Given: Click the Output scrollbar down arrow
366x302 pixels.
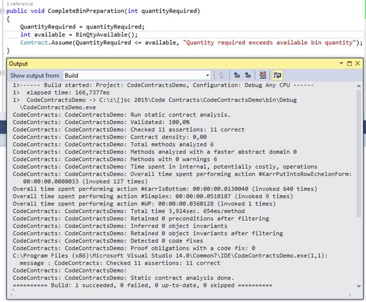Looking at the screenshot, I should [359, 286].
